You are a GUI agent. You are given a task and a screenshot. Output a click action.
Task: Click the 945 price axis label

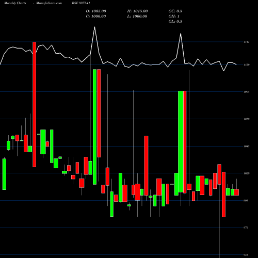click(x=246, y=255)
